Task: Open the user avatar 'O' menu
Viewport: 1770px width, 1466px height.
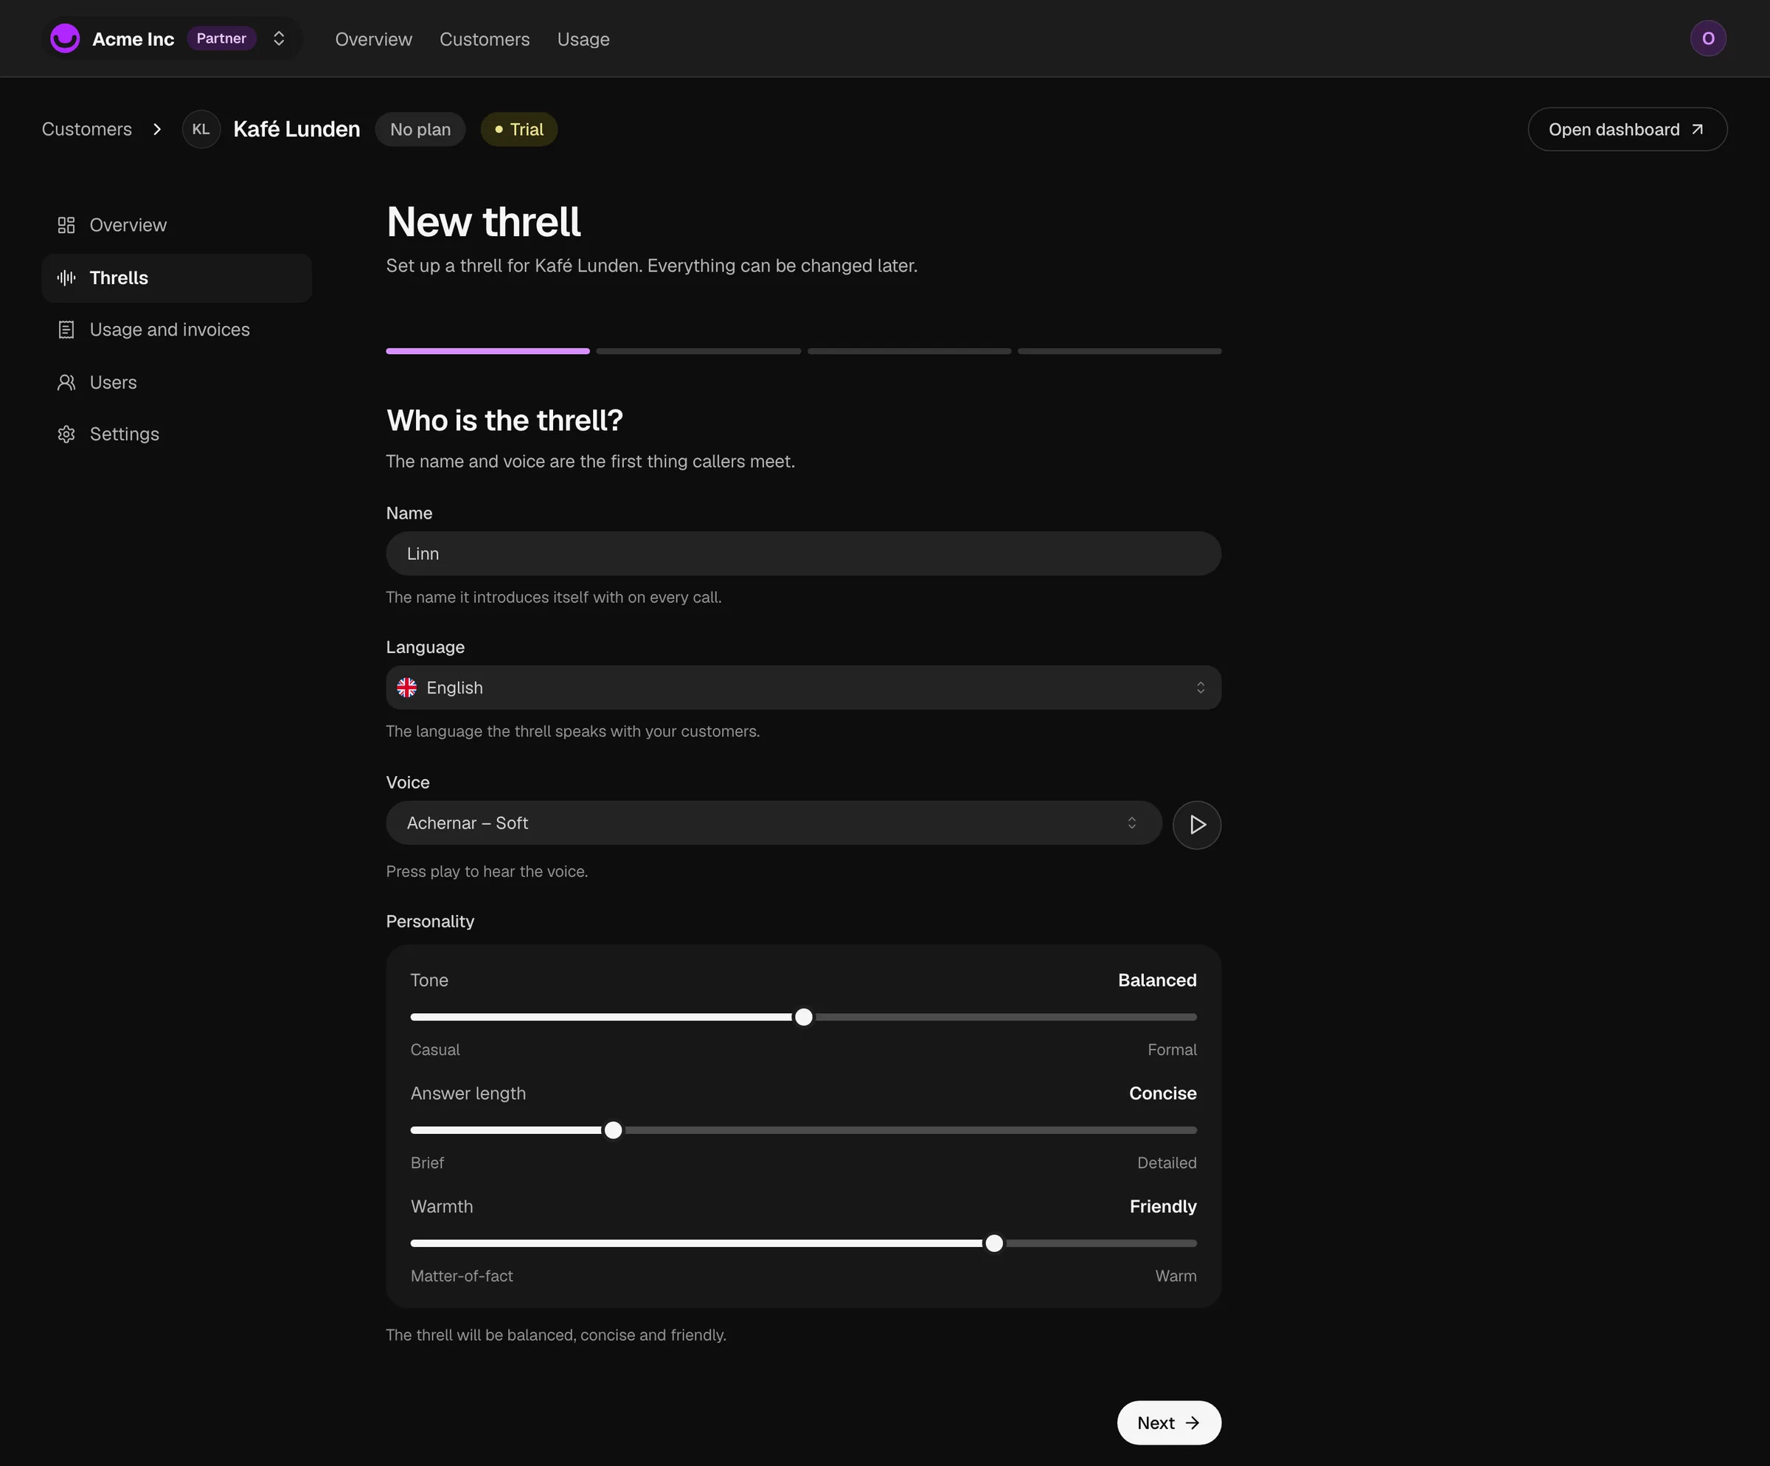Action: pyautogui.click(x=1707, y=38)
